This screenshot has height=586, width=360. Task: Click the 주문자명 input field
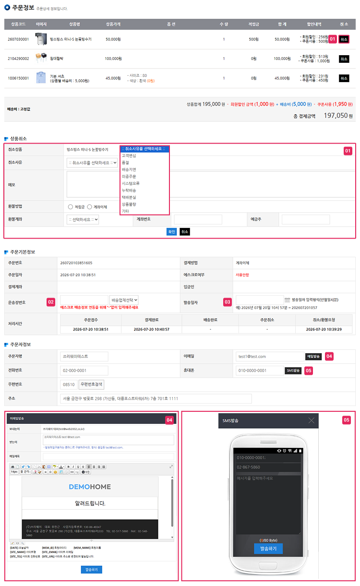tap(84, 357)
